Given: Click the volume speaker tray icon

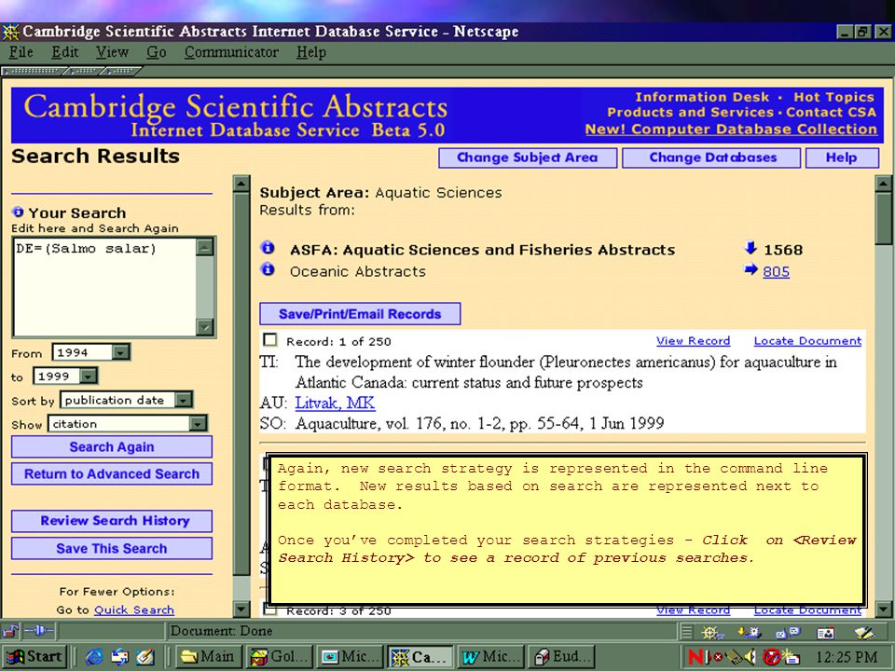Looking at the screenshot, I should pyautogui.click(x=750, y=657).
